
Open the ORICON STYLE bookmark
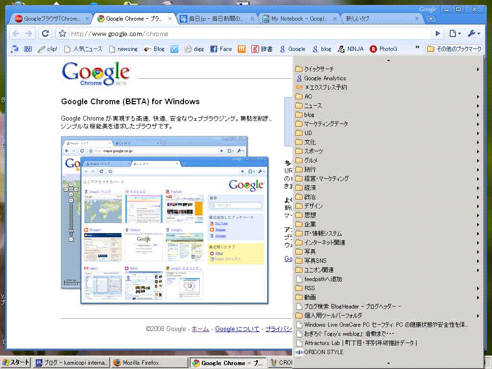pyautogui.click(x=388, y=352)
